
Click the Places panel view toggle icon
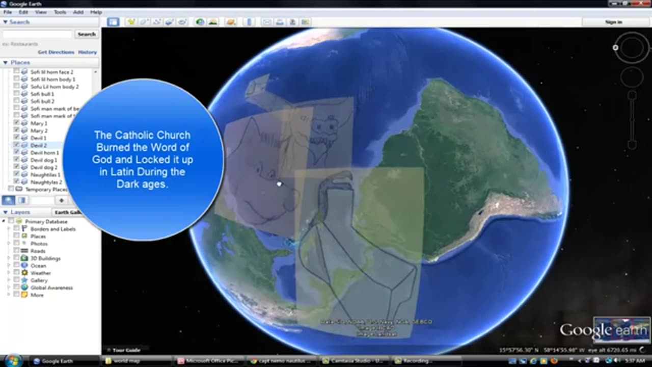tap(22, 200)
